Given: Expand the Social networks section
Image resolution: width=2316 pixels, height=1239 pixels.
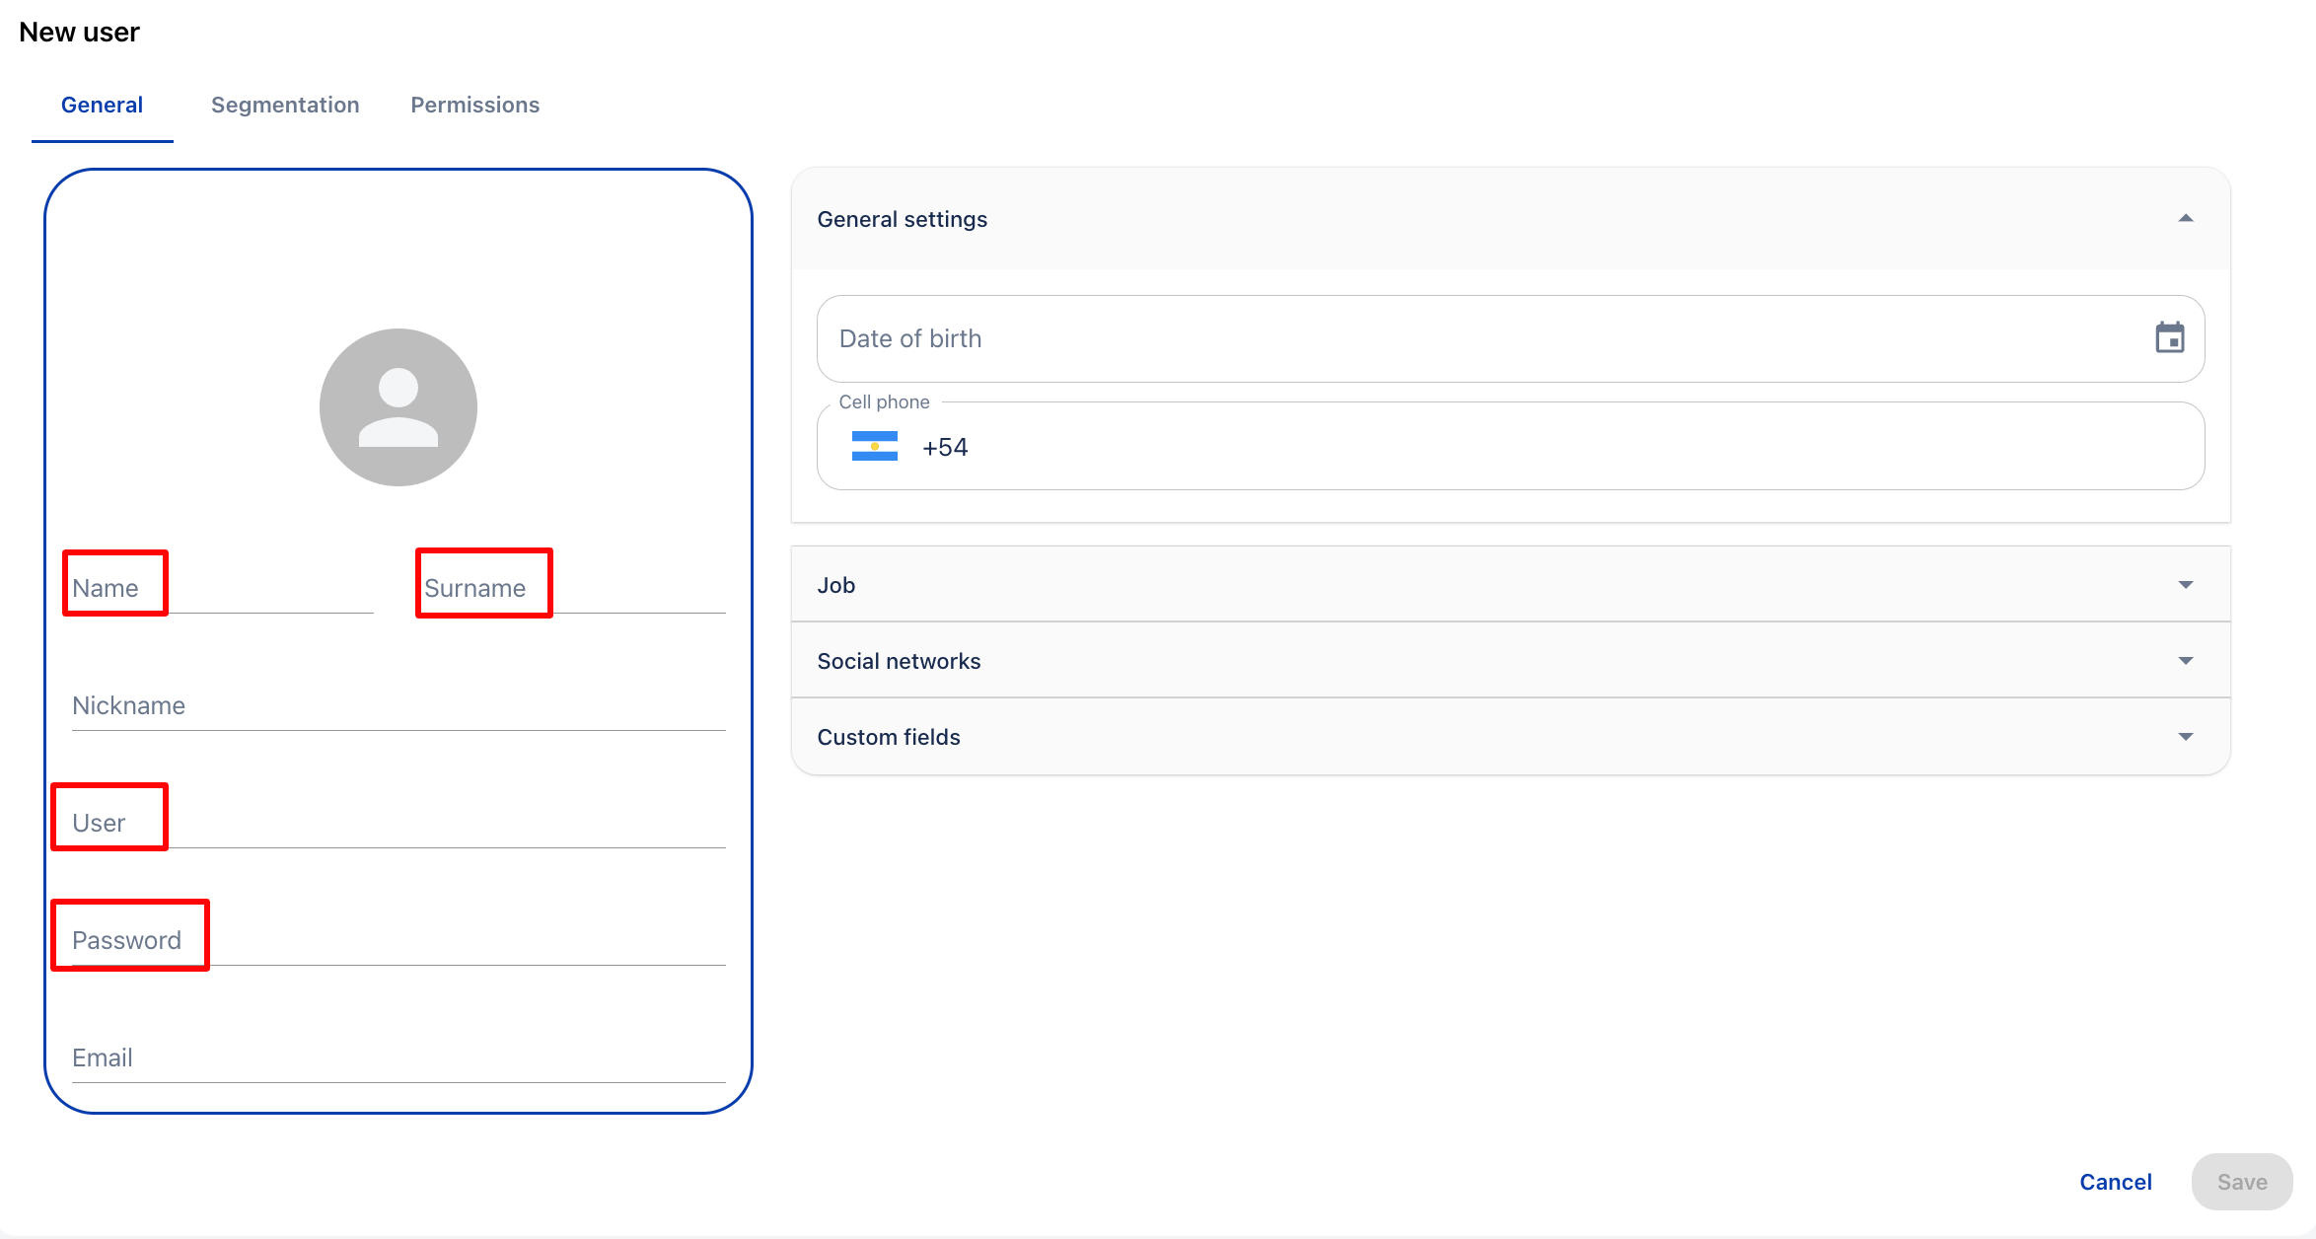Looking at the screenshot, I should [2185, 661].
